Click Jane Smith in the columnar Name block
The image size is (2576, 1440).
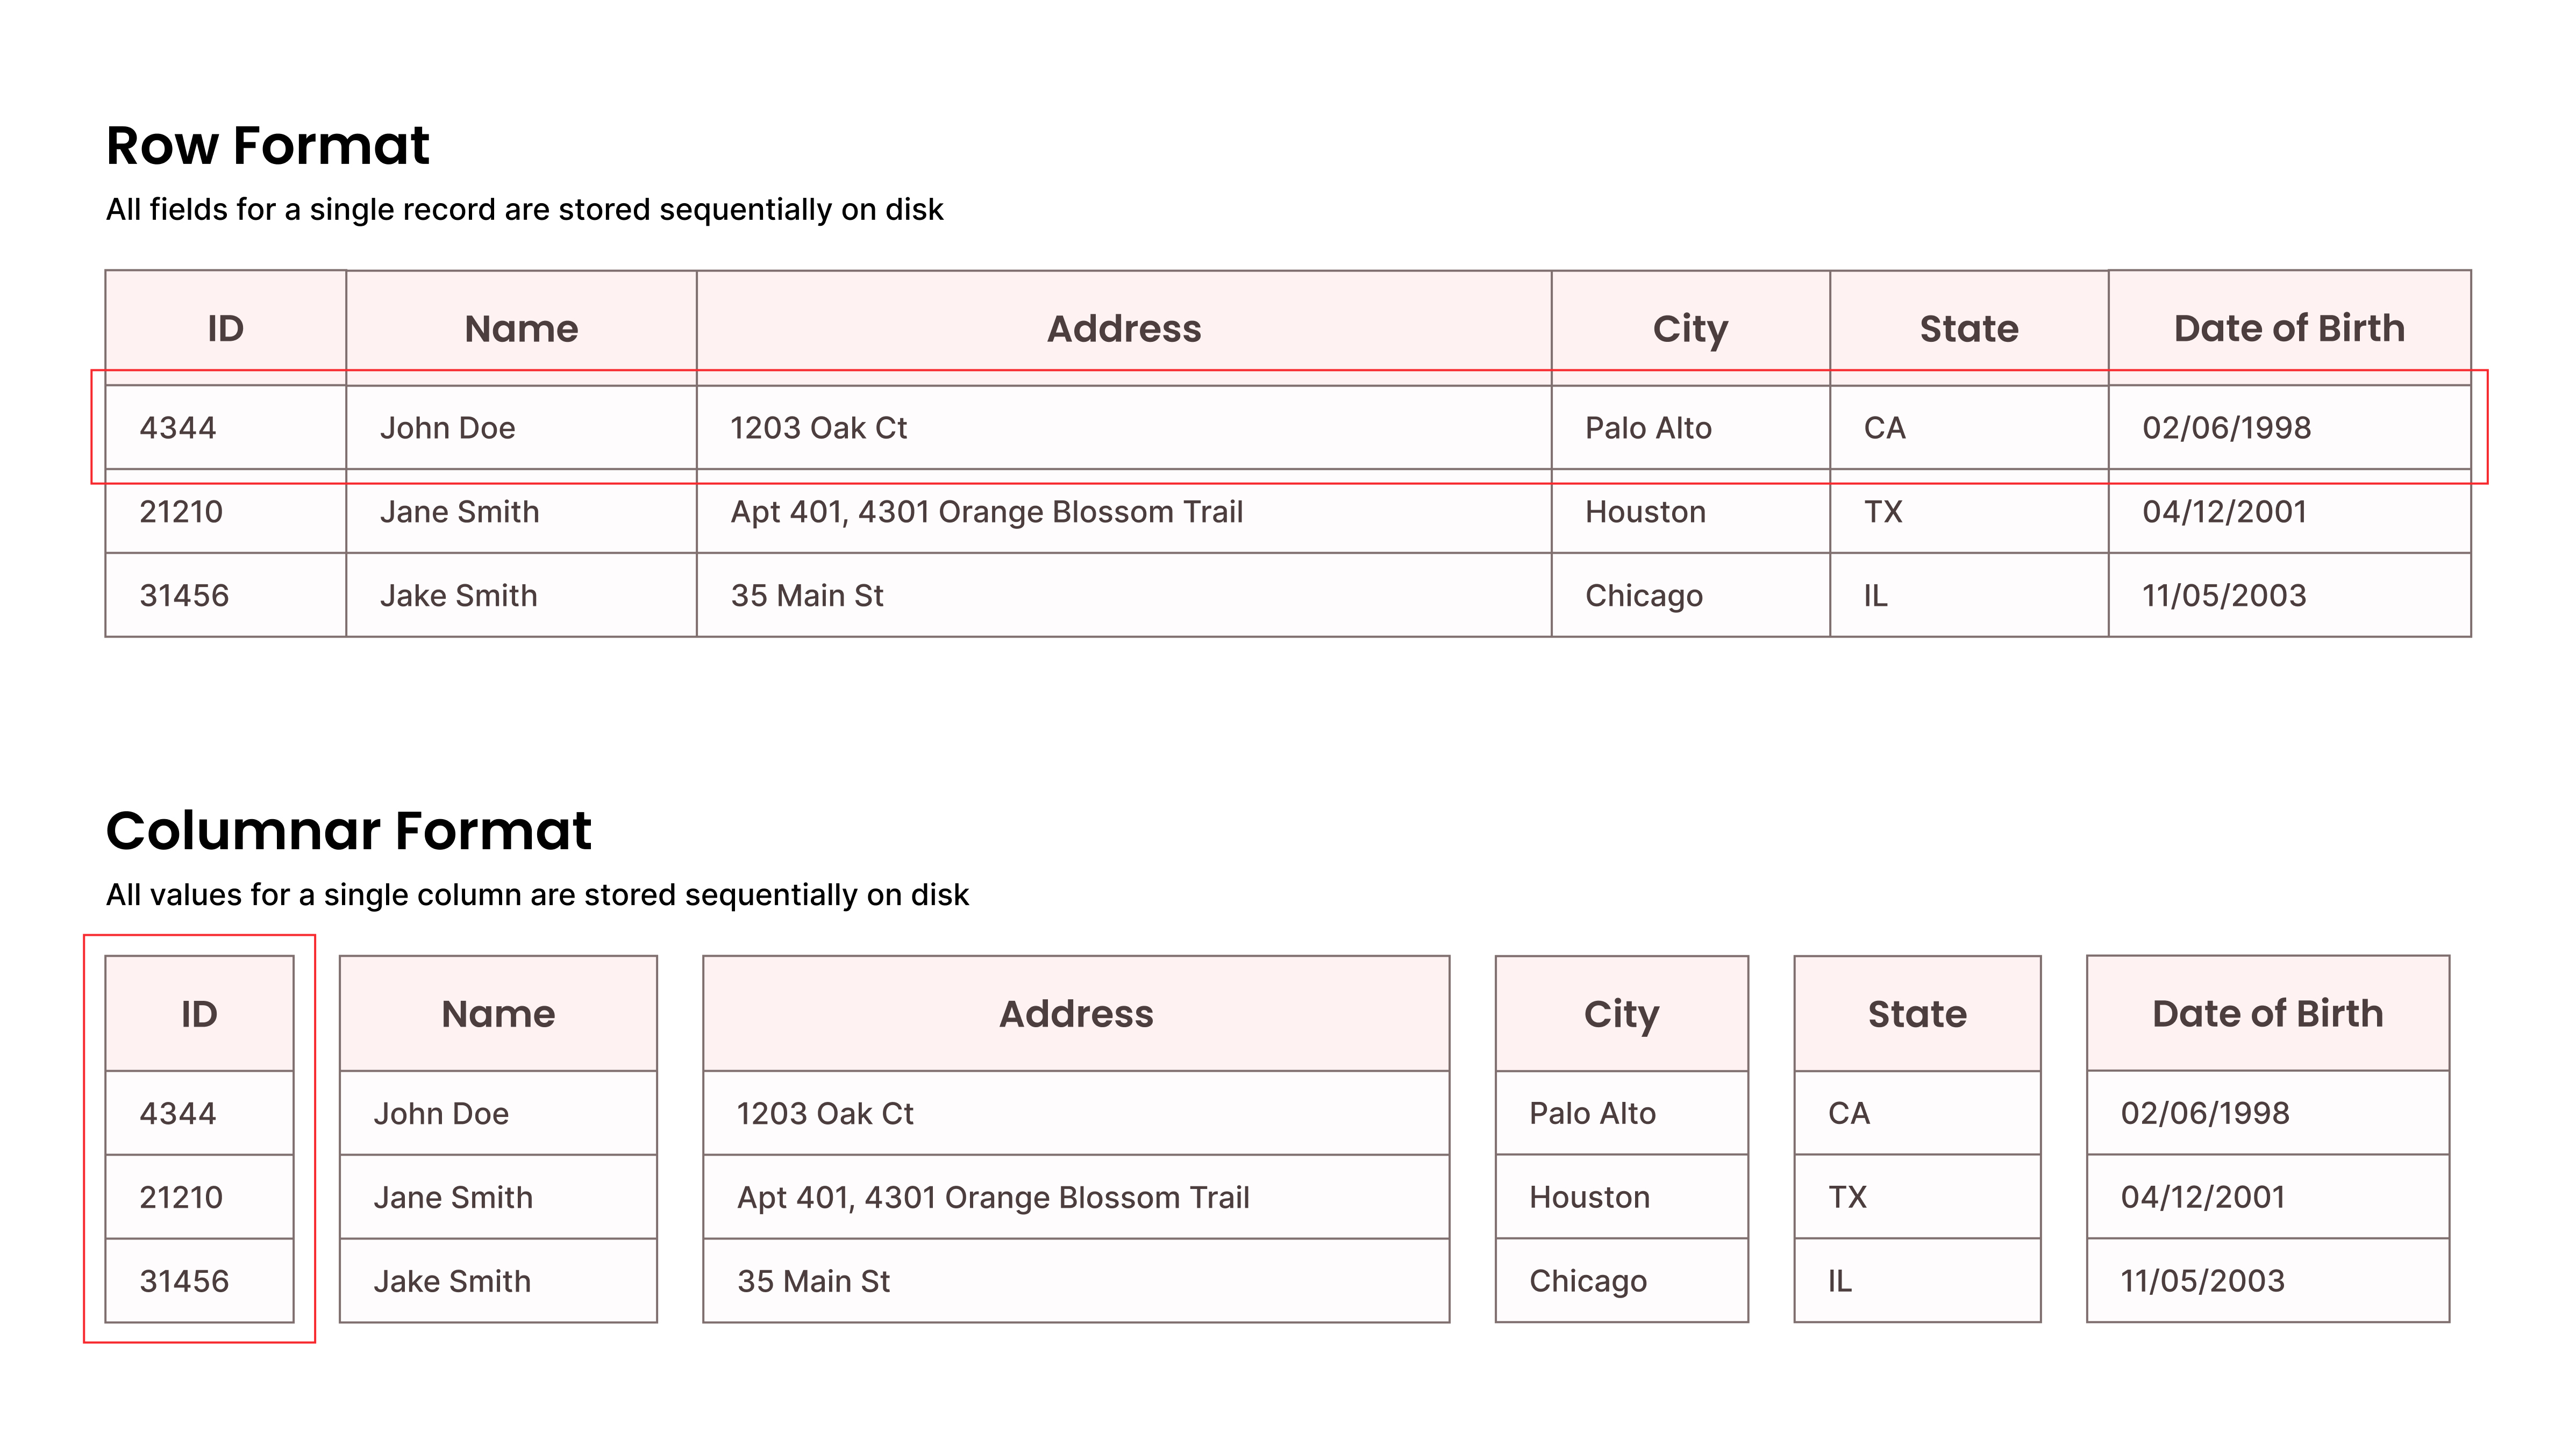coord(453,1197)
